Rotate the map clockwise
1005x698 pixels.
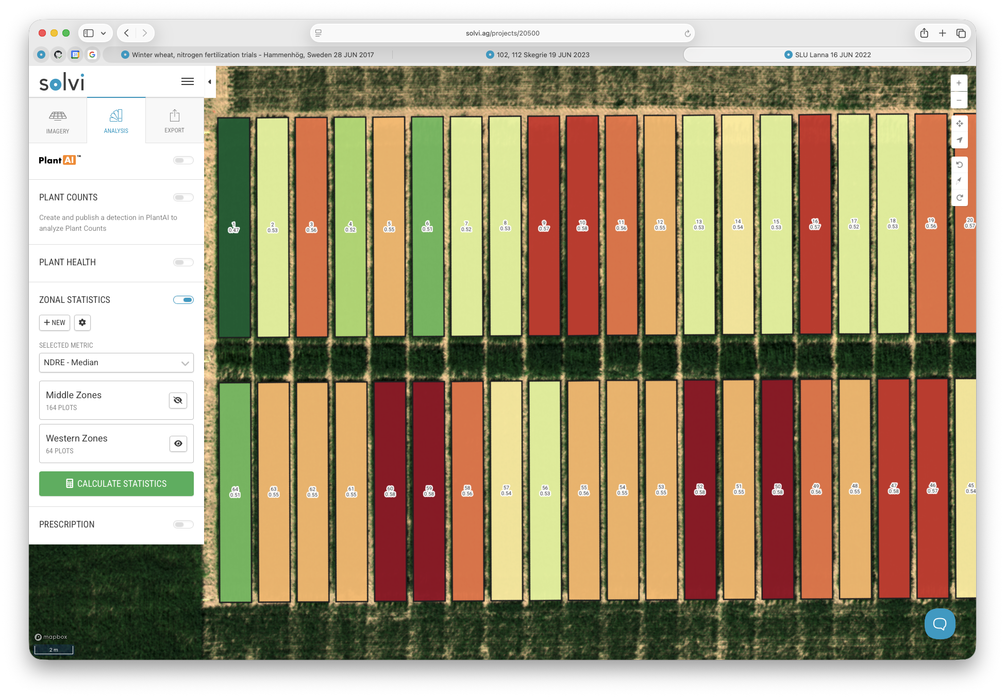tap(959, 198)
